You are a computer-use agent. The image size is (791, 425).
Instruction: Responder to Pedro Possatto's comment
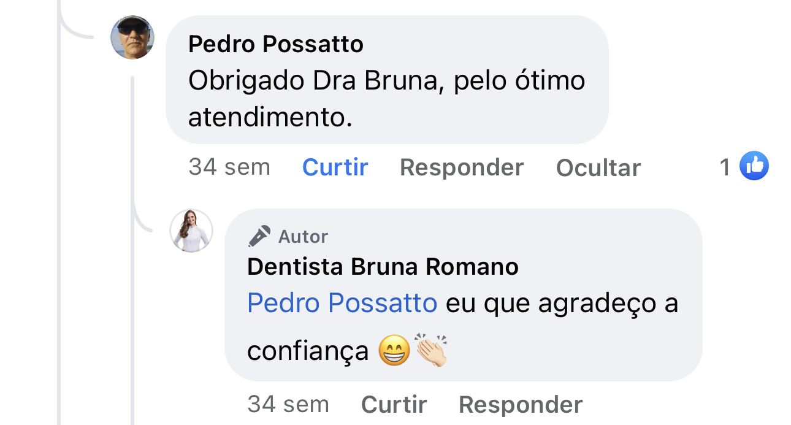(462, 166)
